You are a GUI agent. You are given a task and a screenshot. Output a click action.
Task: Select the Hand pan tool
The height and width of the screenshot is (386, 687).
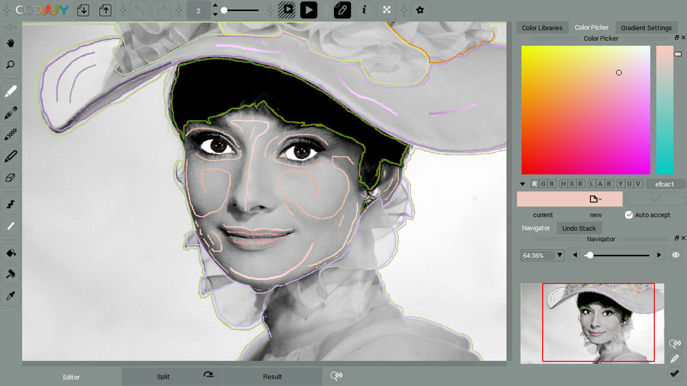click(11, 43)
